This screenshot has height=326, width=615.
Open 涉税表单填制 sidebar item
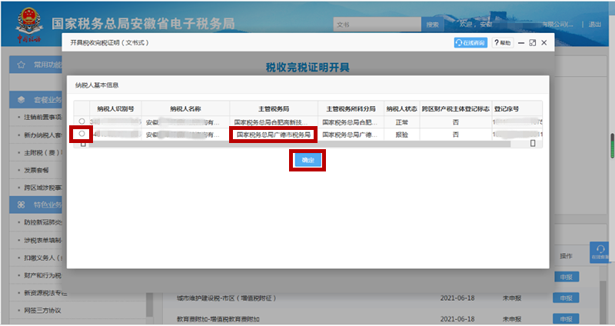42,240
